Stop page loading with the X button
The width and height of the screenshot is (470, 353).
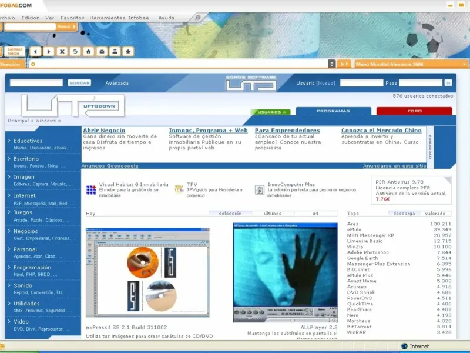coord(62,52)
